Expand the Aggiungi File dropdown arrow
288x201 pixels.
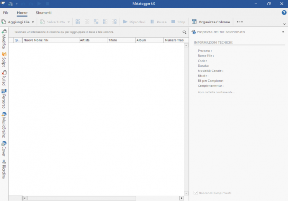[33, 22]
